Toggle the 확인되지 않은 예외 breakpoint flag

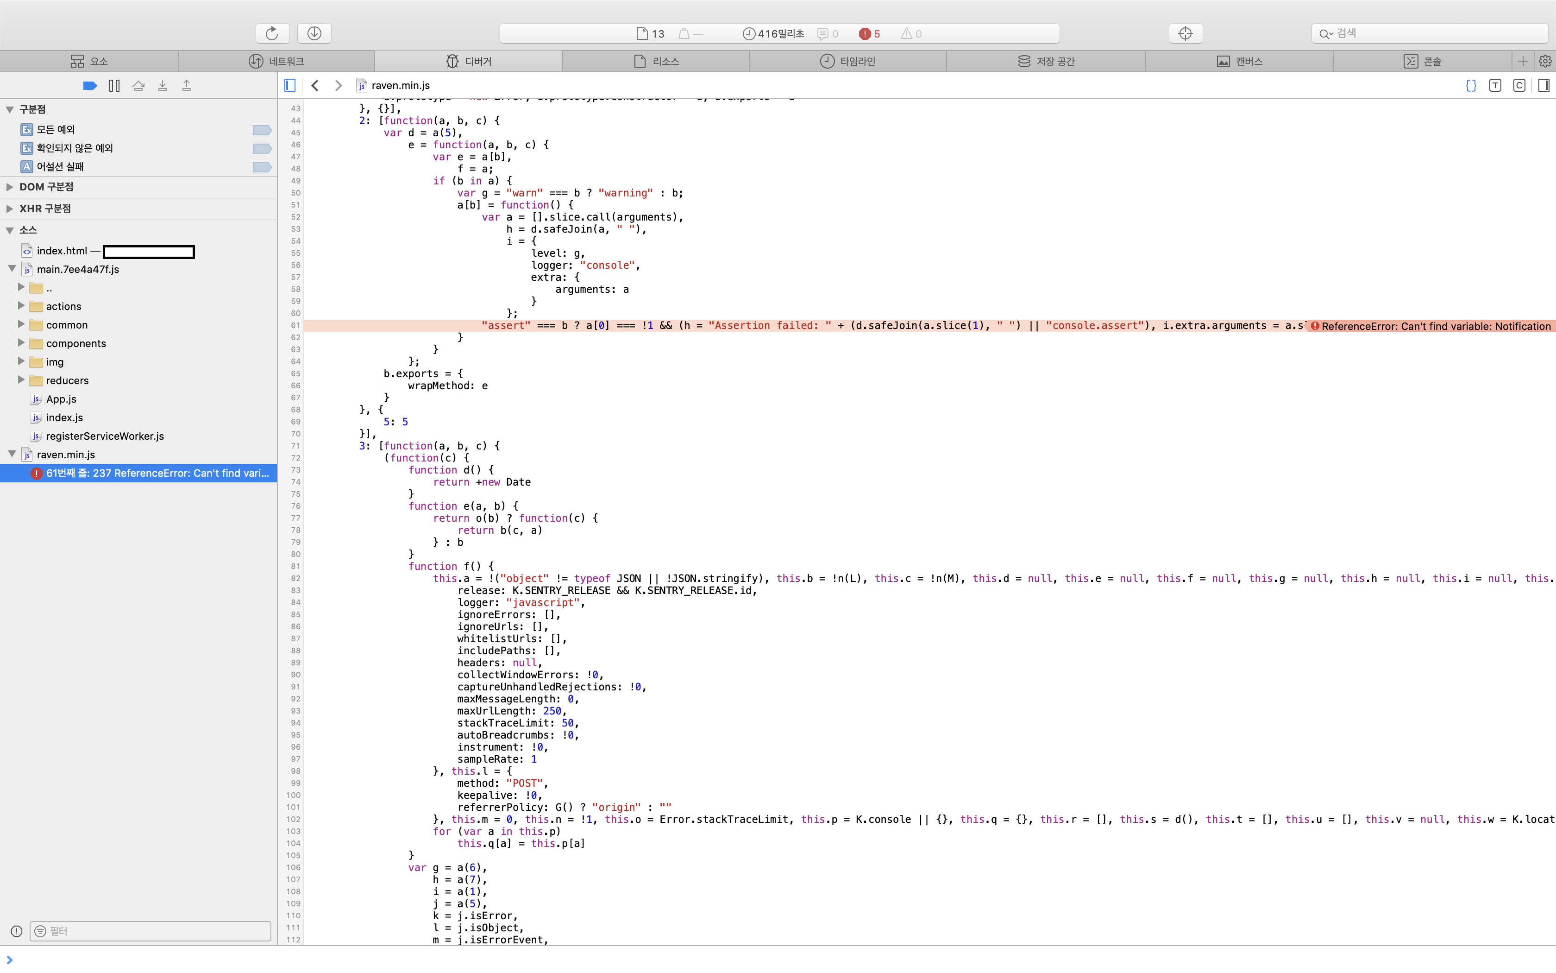tap(261, 148)
